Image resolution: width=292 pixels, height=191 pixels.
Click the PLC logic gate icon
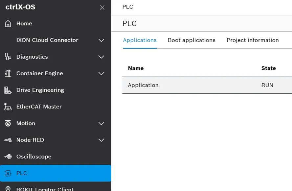click(x=8, y=173)
